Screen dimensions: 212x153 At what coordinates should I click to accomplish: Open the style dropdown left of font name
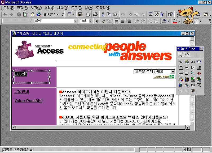[x=30, y=21]
